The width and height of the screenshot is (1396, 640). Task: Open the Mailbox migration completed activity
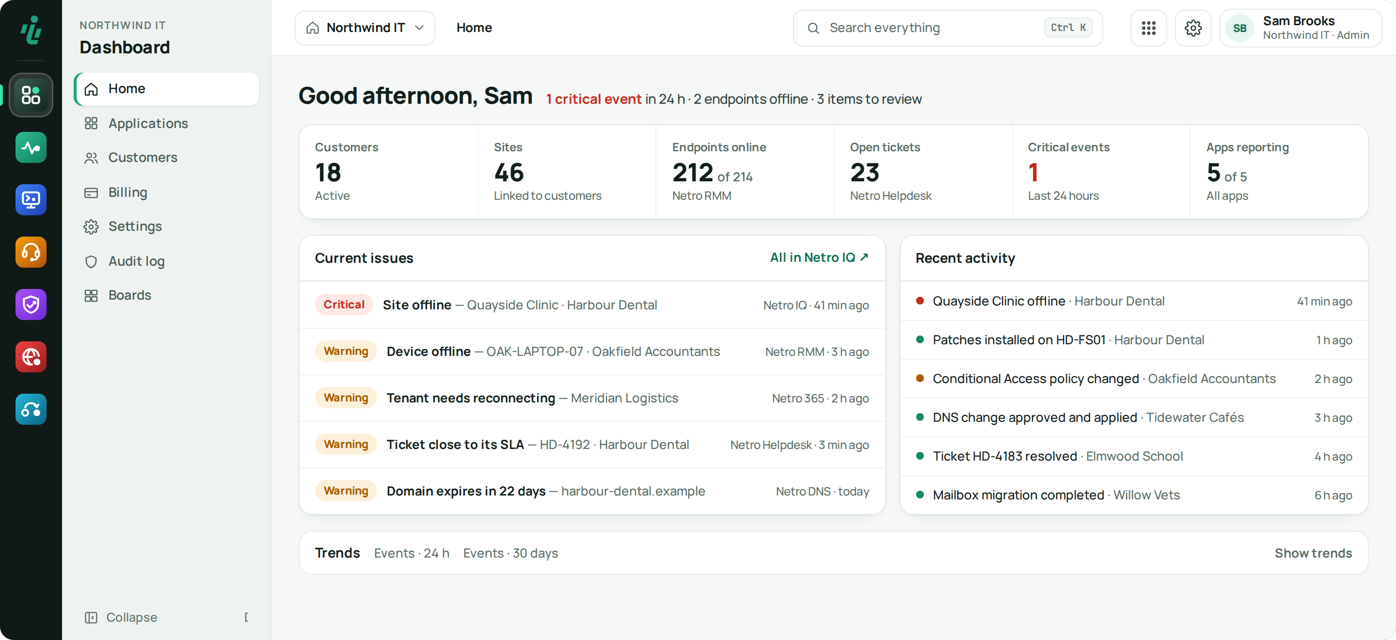1134,496
